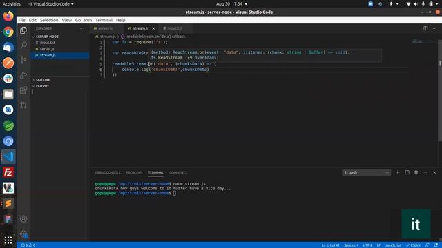442x248 pixels.
Task: Open the Files app in dock
Action: tap(8, 94)
